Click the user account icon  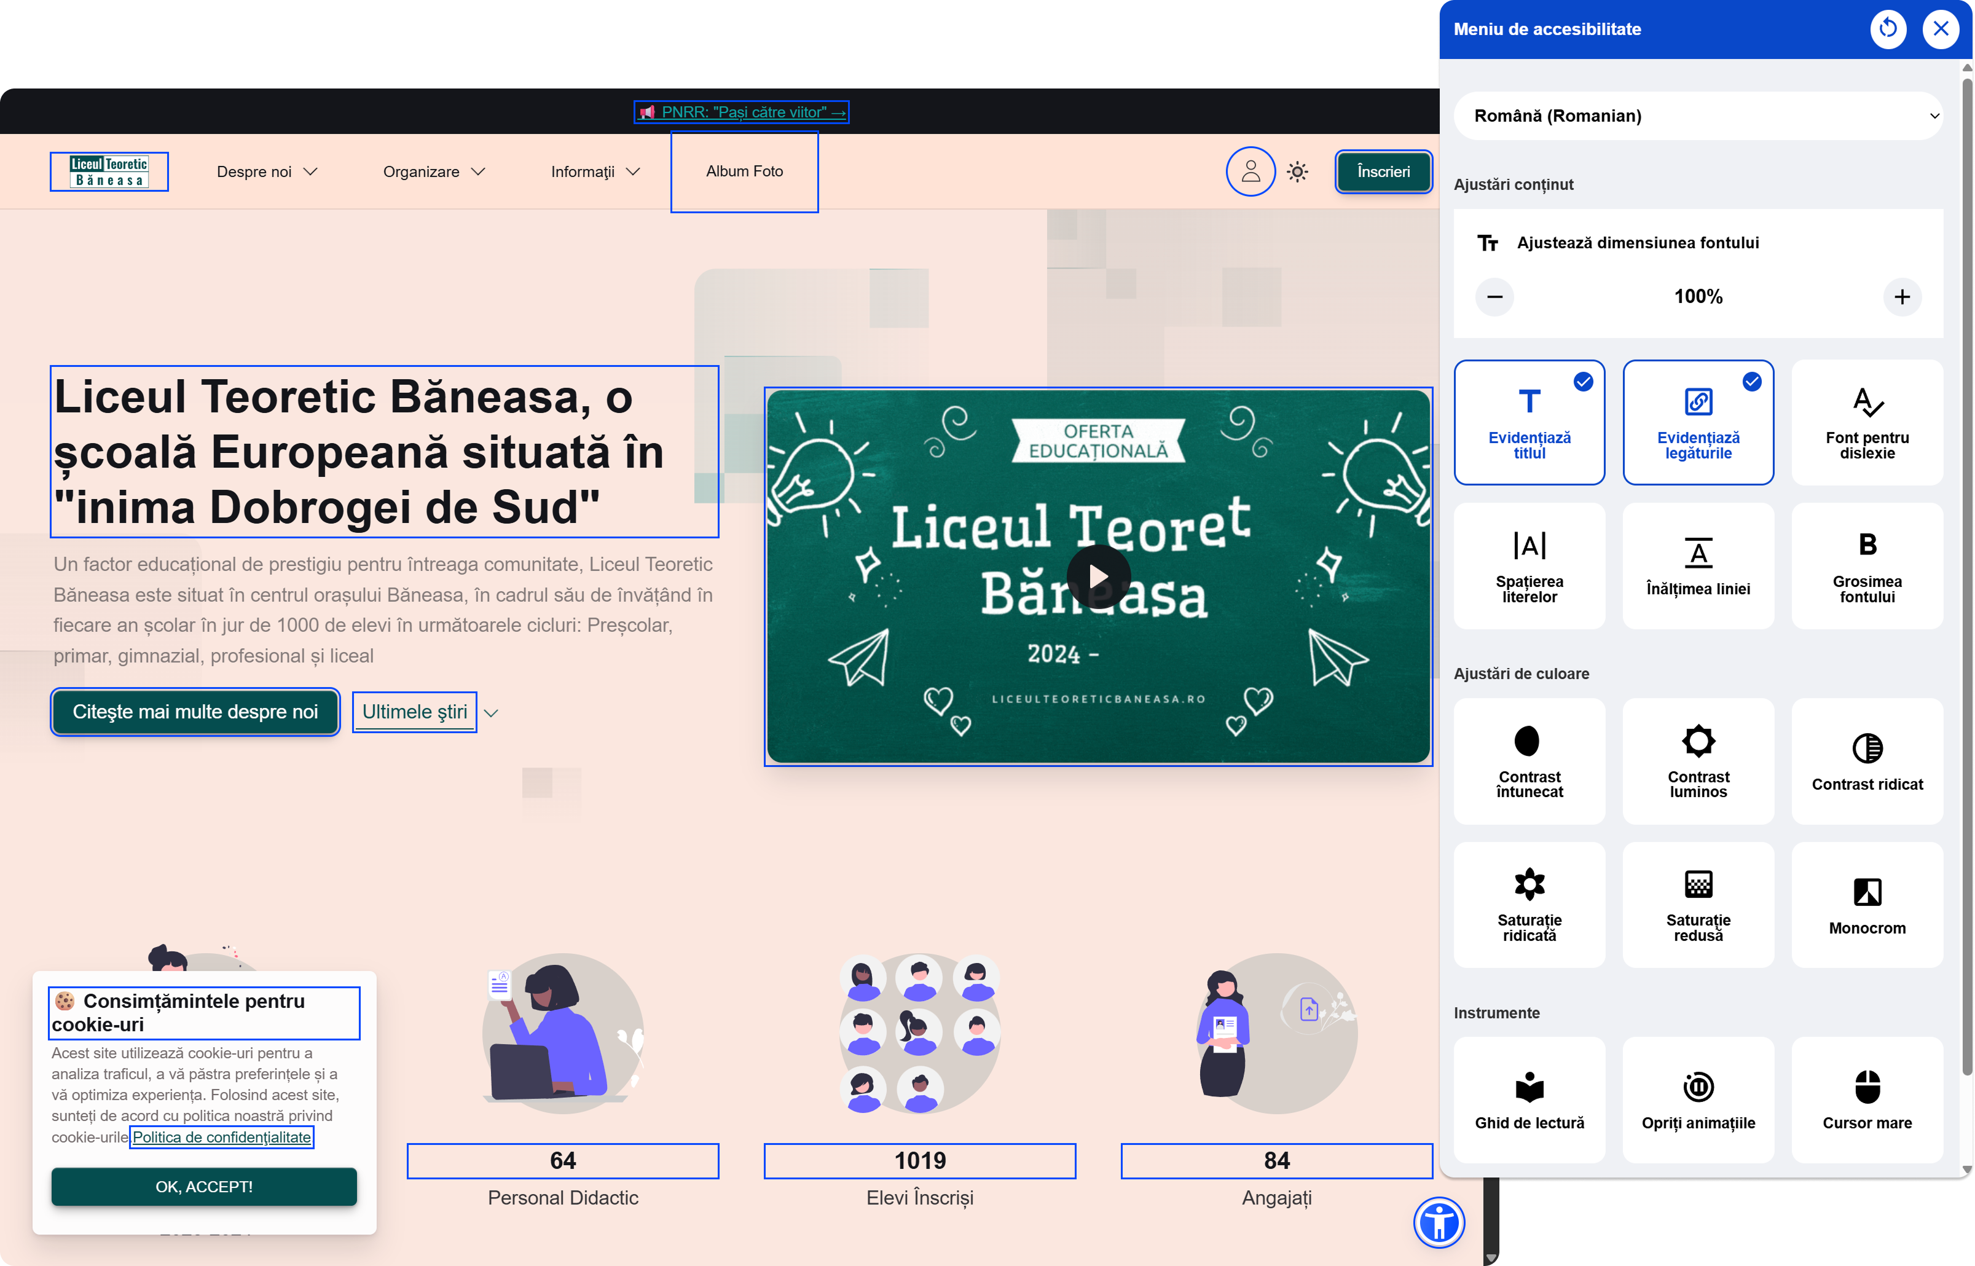tap(1250, 171)
